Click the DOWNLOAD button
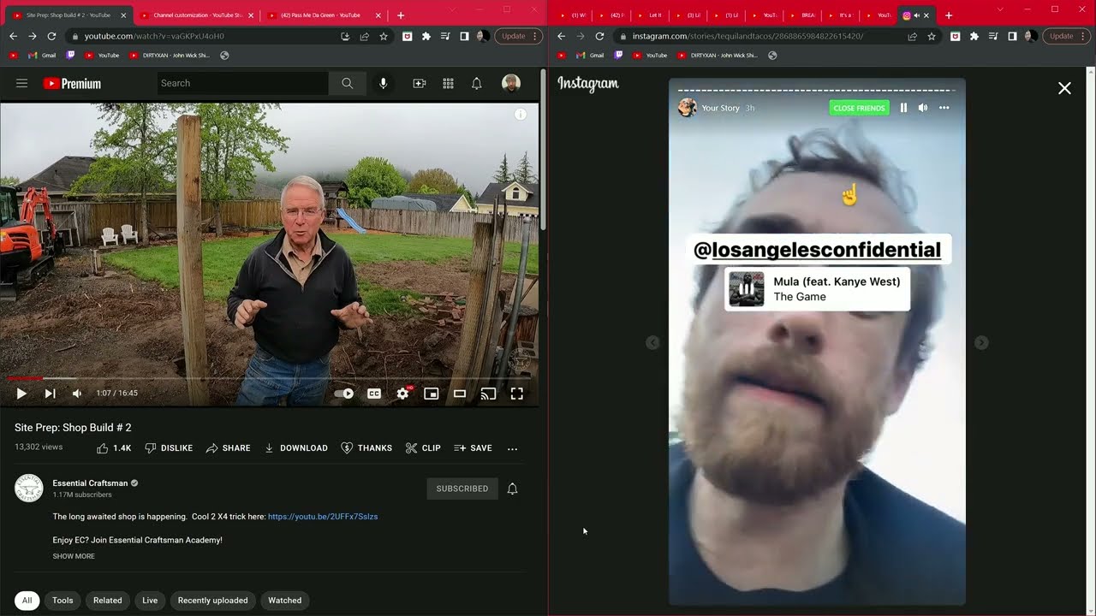Image resolution: width=1096 pixels, height=616 pixels. [x=296, y=448]
